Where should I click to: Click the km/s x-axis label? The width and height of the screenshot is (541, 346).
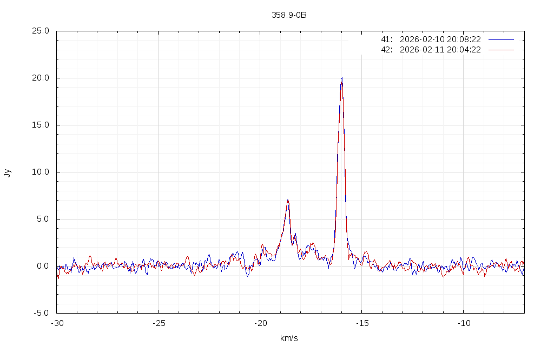coord(289,338)
